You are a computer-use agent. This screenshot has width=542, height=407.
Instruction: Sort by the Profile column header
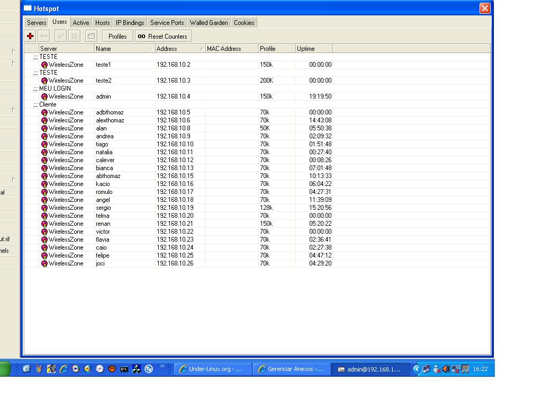click(277, 48)
